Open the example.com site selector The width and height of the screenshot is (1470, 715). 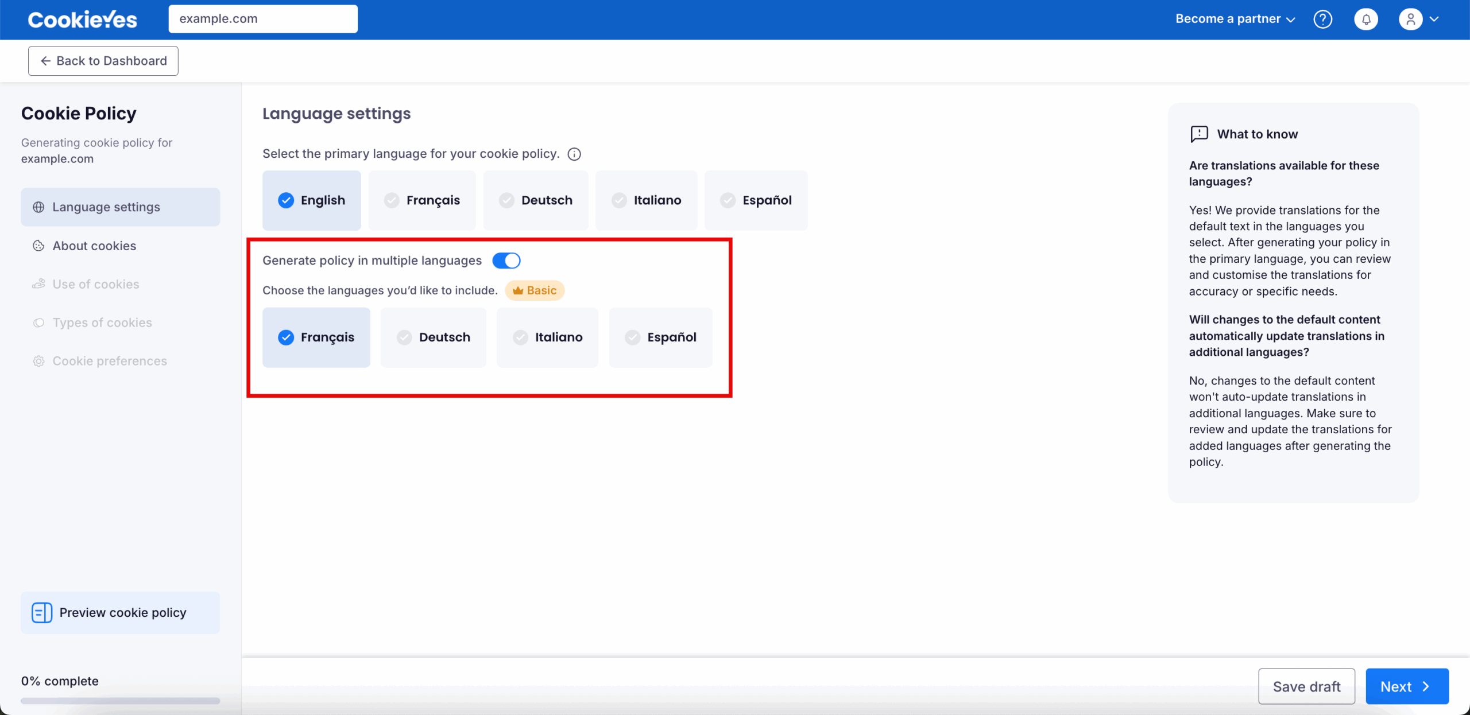262,19
